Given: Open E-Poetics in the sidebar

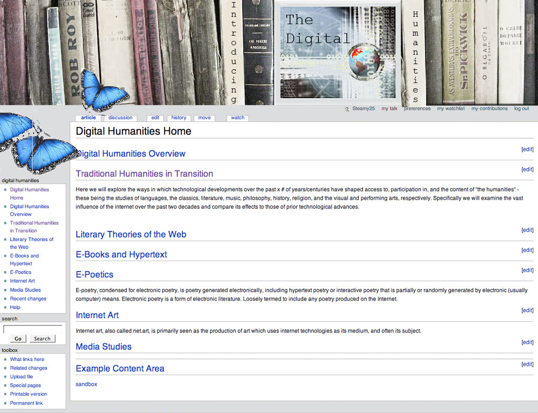Looking at the screenshot, I should tap(20, 272).
